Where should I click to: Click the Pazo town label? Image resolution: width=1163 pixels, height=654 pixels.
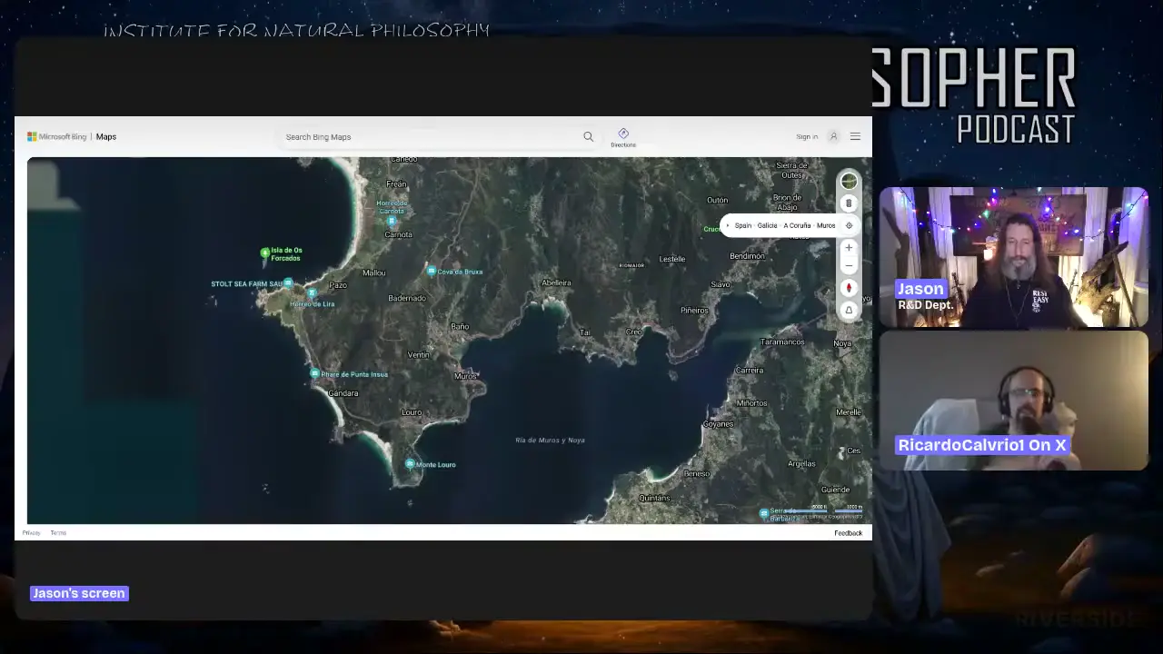[337, 285]
